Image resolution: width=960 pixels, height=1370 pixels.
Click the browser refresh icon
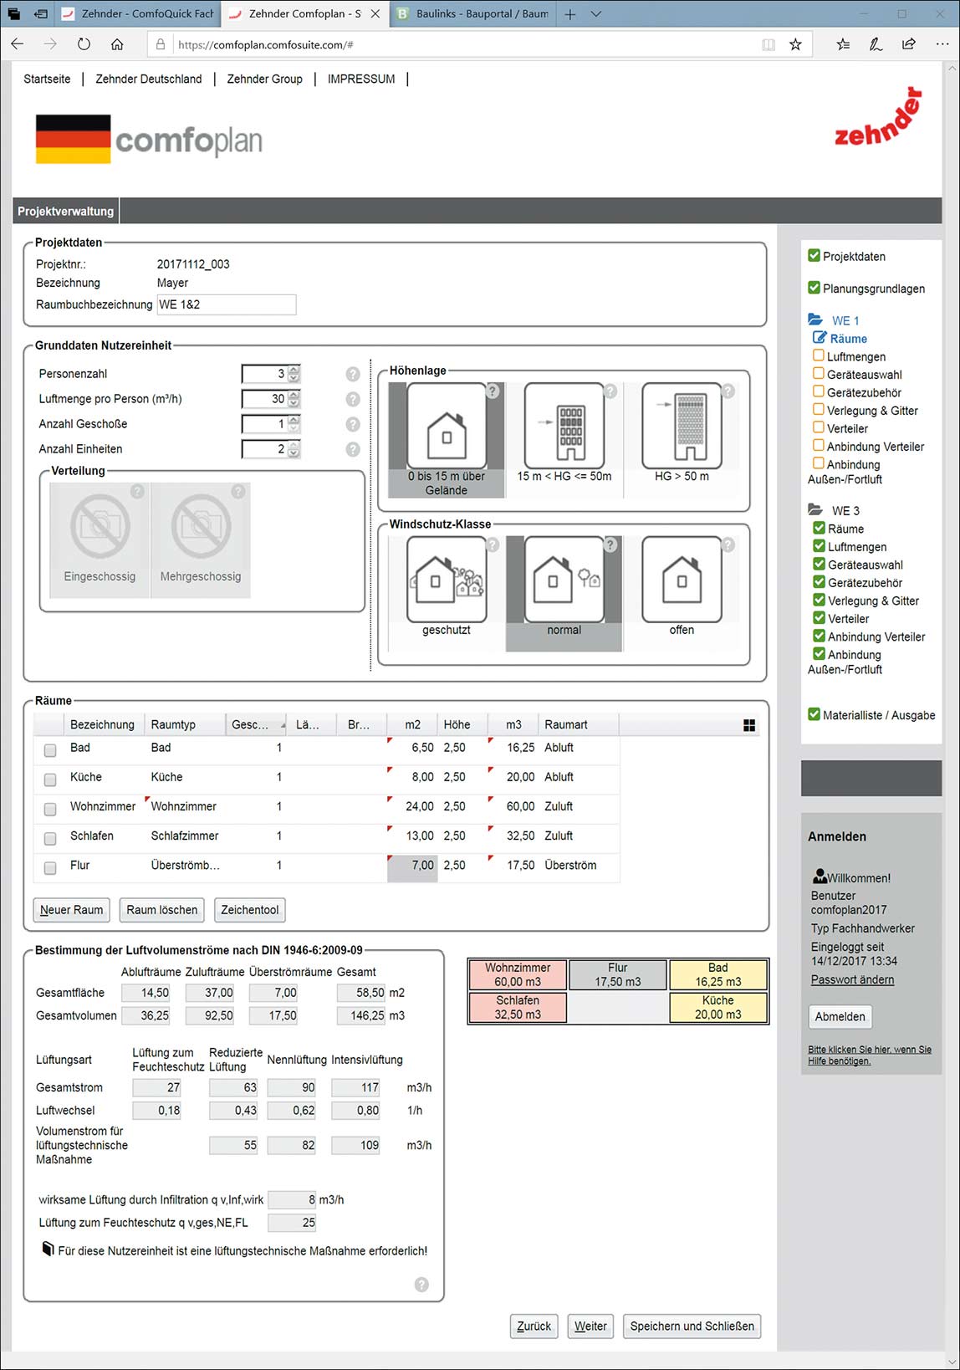click(x=84, y=44)
